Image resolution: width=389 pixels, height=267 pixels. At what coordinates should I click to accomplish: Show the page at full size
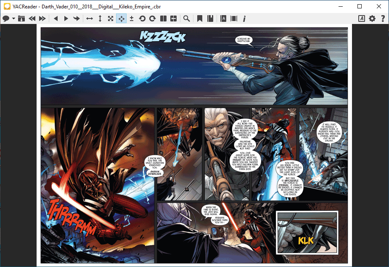coord(111,19)
